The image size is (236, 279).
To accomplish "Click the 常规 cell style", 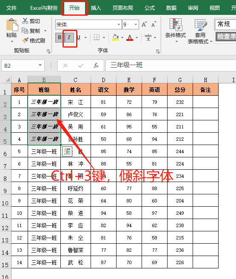I will (x=225, y=24).
